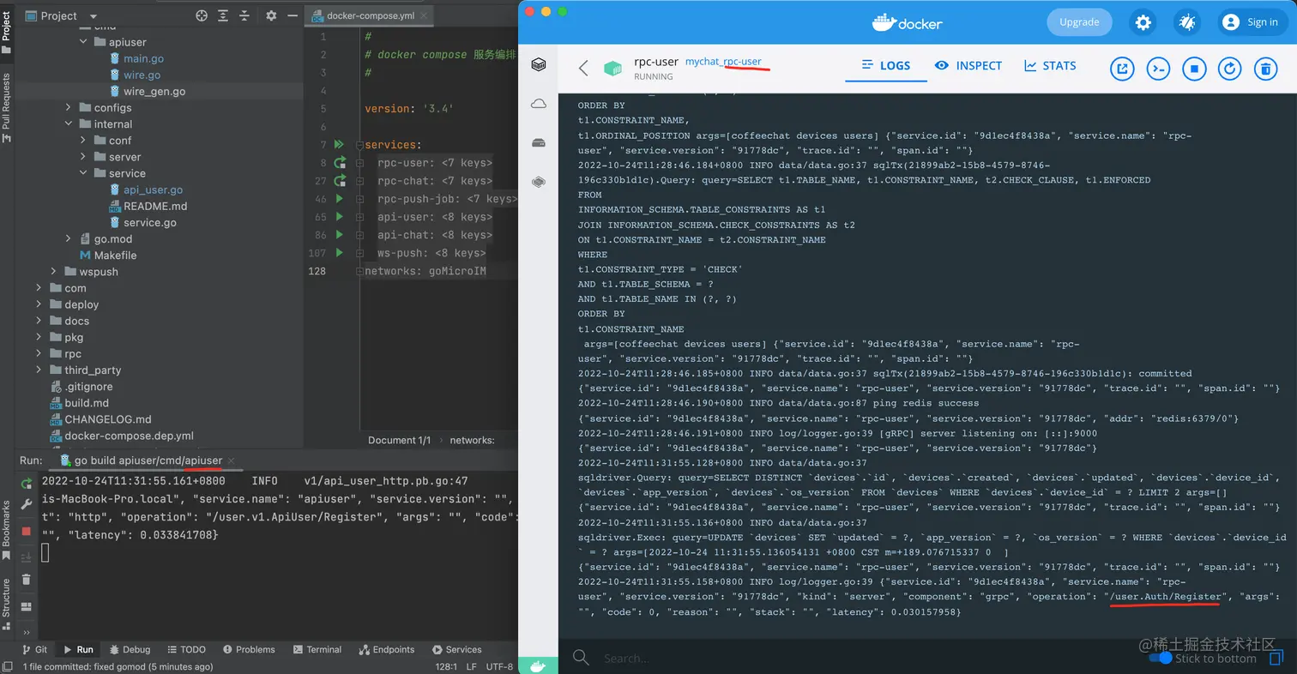Open CLI terminal for rpc-user container
Image resolution: width=1297 pixels, height=674 pixels.
[1158, 69]
